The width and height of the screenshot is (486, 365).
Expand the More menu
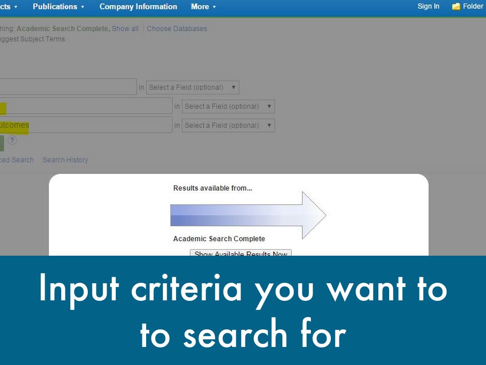click(x=203, y=7)
